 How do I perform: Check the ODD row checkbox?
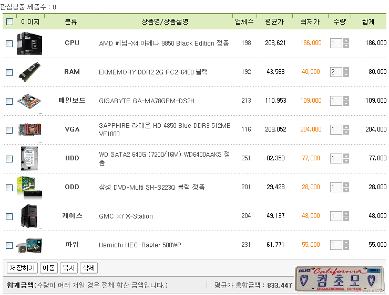point(9,188)
